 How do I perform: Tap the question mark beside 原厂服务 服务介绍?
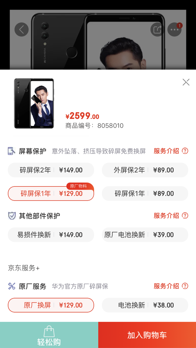pyautogui.click(x=185, y=286)
